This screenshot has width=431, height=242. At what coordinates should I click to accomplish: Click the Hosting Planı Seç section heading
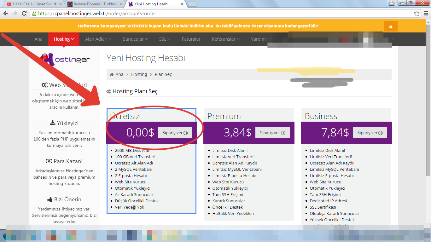pyautogui.click(x=135, y=91)
